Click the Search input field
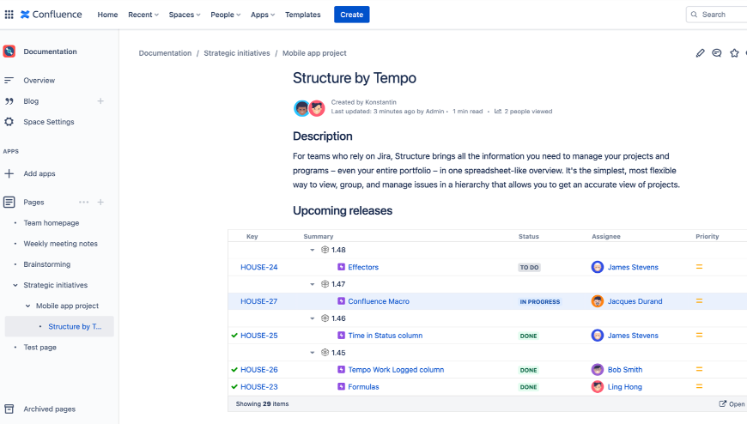This screenshot has height=424, width=747. point(718,15)
